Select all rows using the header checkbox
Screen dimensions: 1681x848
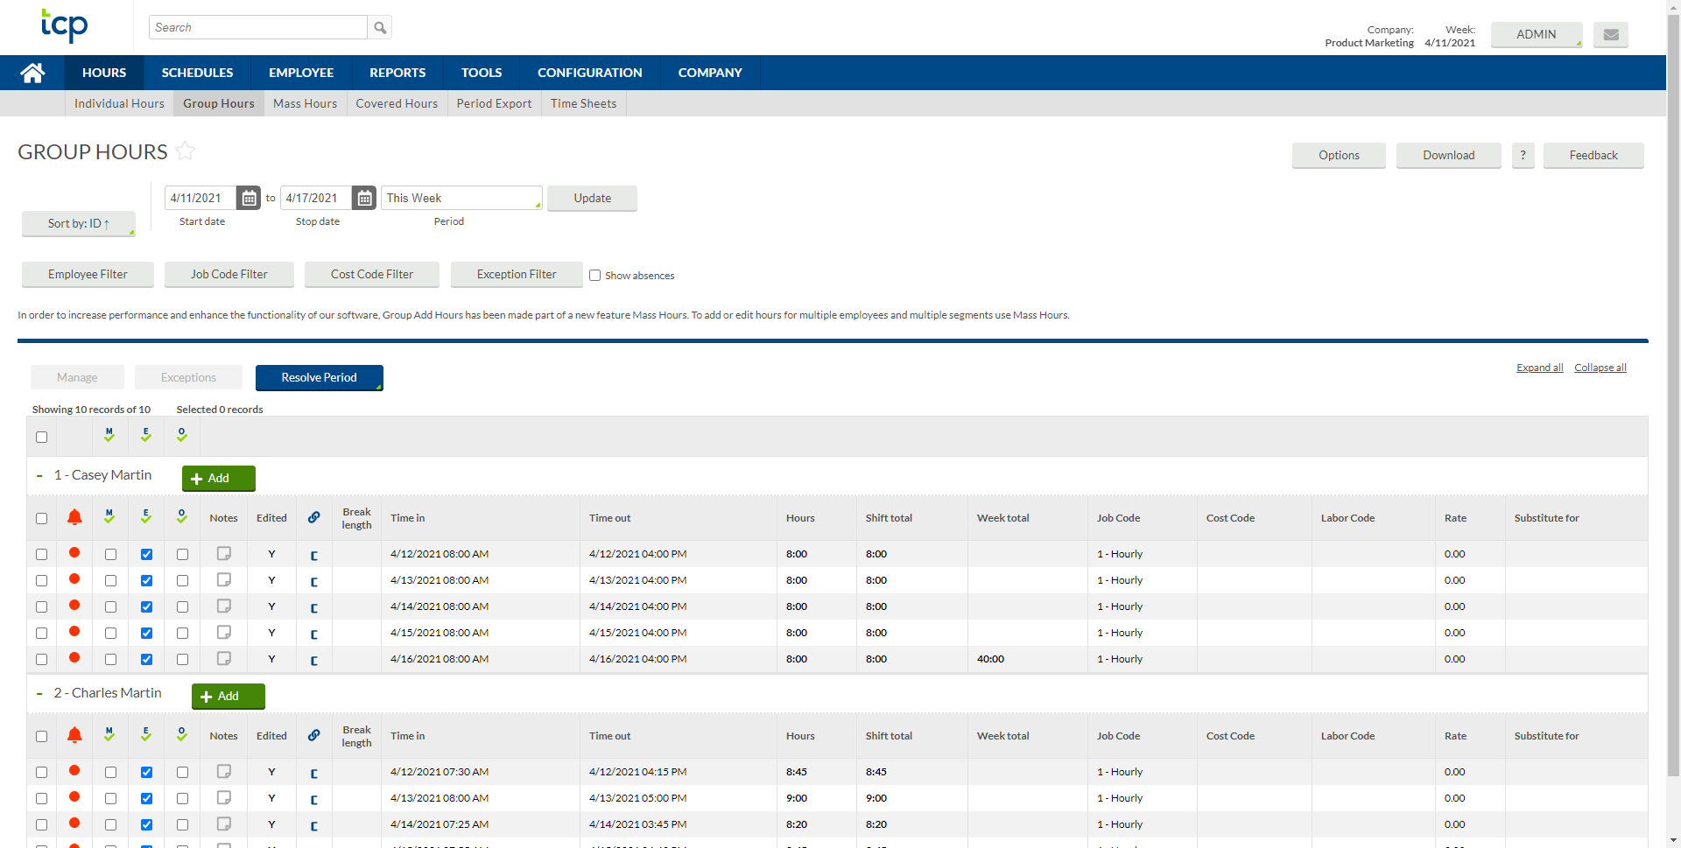coord(41,436)
